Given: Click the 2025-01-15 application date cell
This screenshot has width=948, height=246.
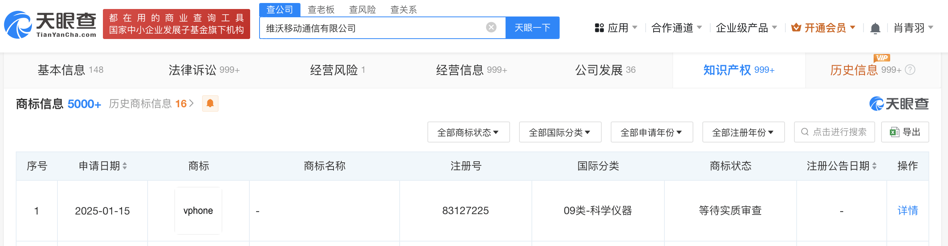Looking at the screenshot, I should coord(103,211).
